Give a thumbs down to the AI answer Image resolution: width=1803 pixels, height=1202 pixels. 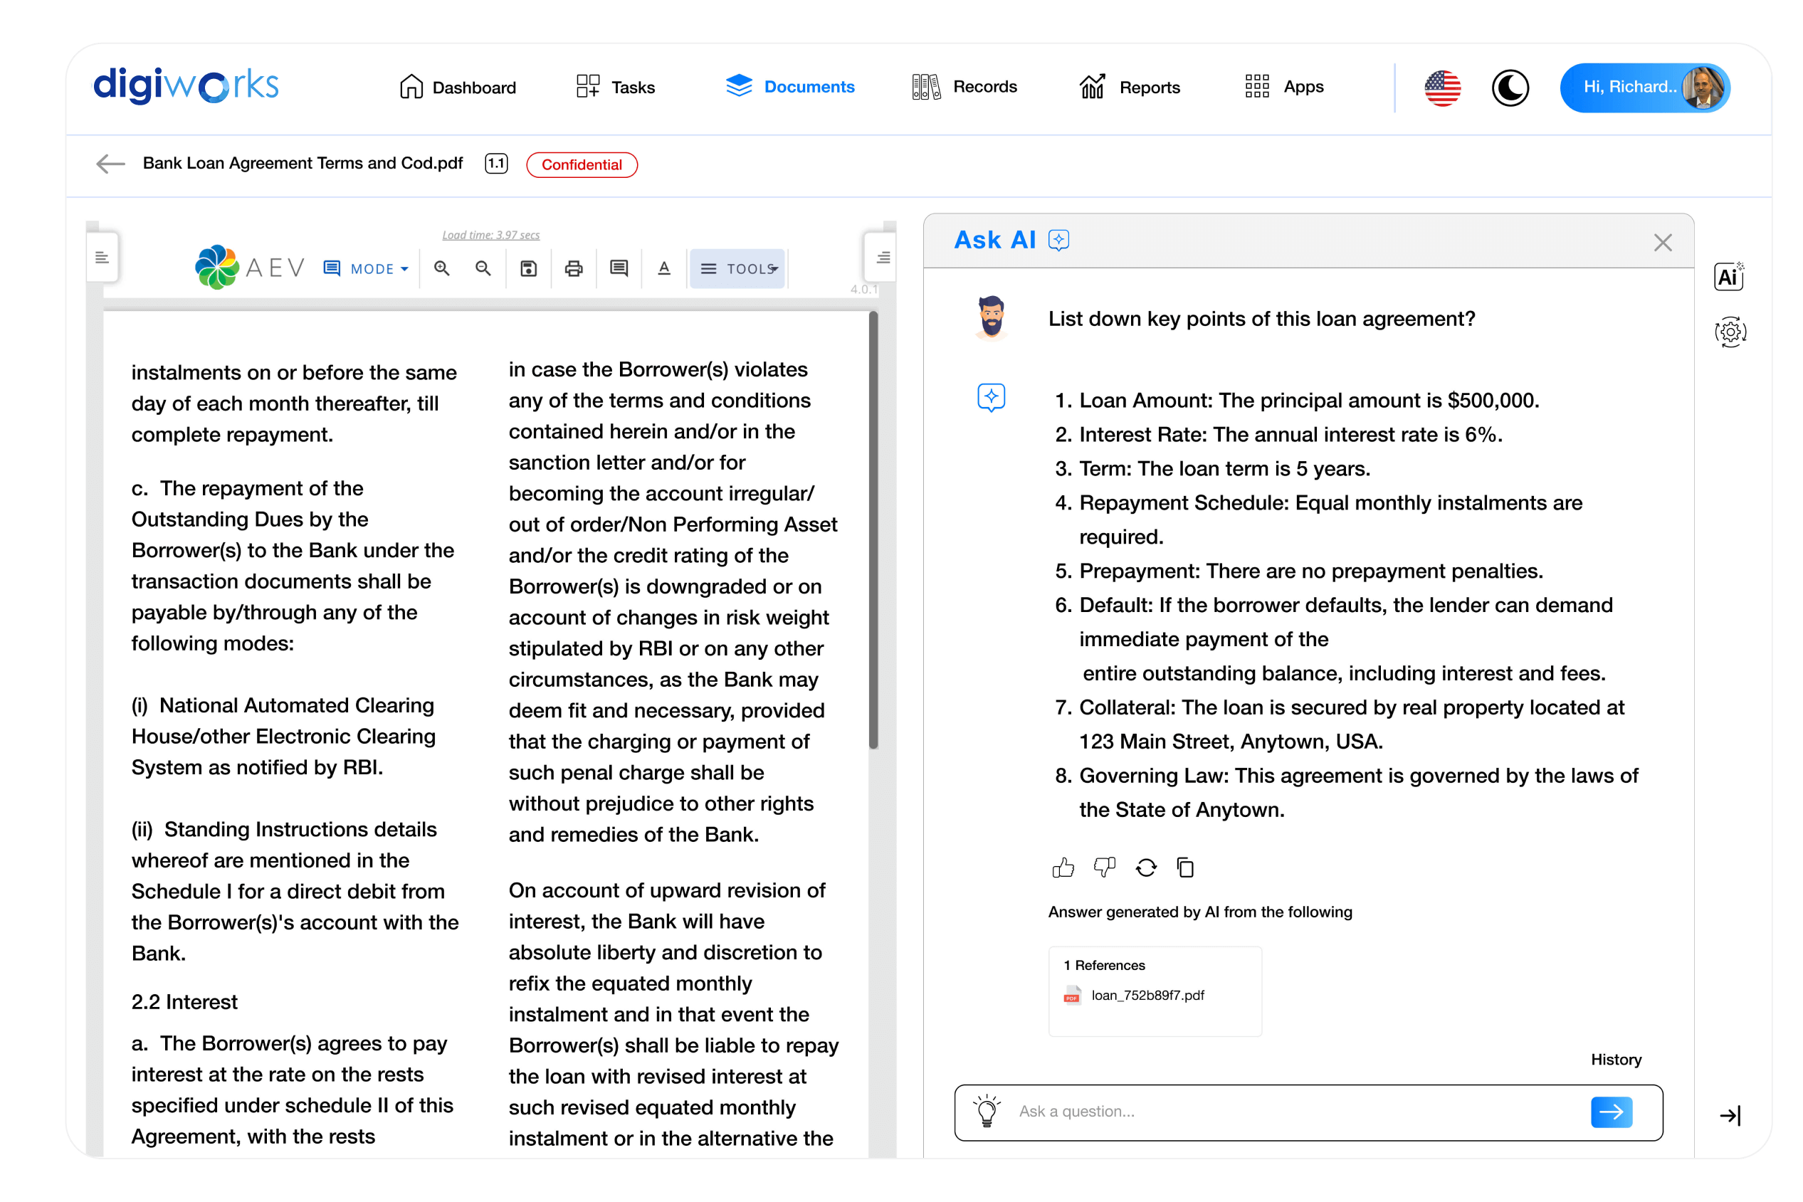pyautogui.click(x=1104, y=867)
